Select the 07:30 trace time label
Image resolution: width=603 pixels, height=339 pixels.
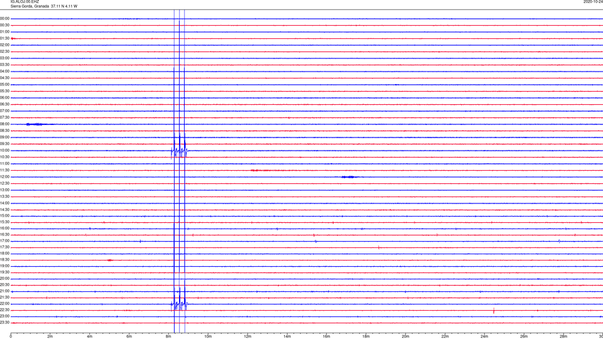(5, 117)
